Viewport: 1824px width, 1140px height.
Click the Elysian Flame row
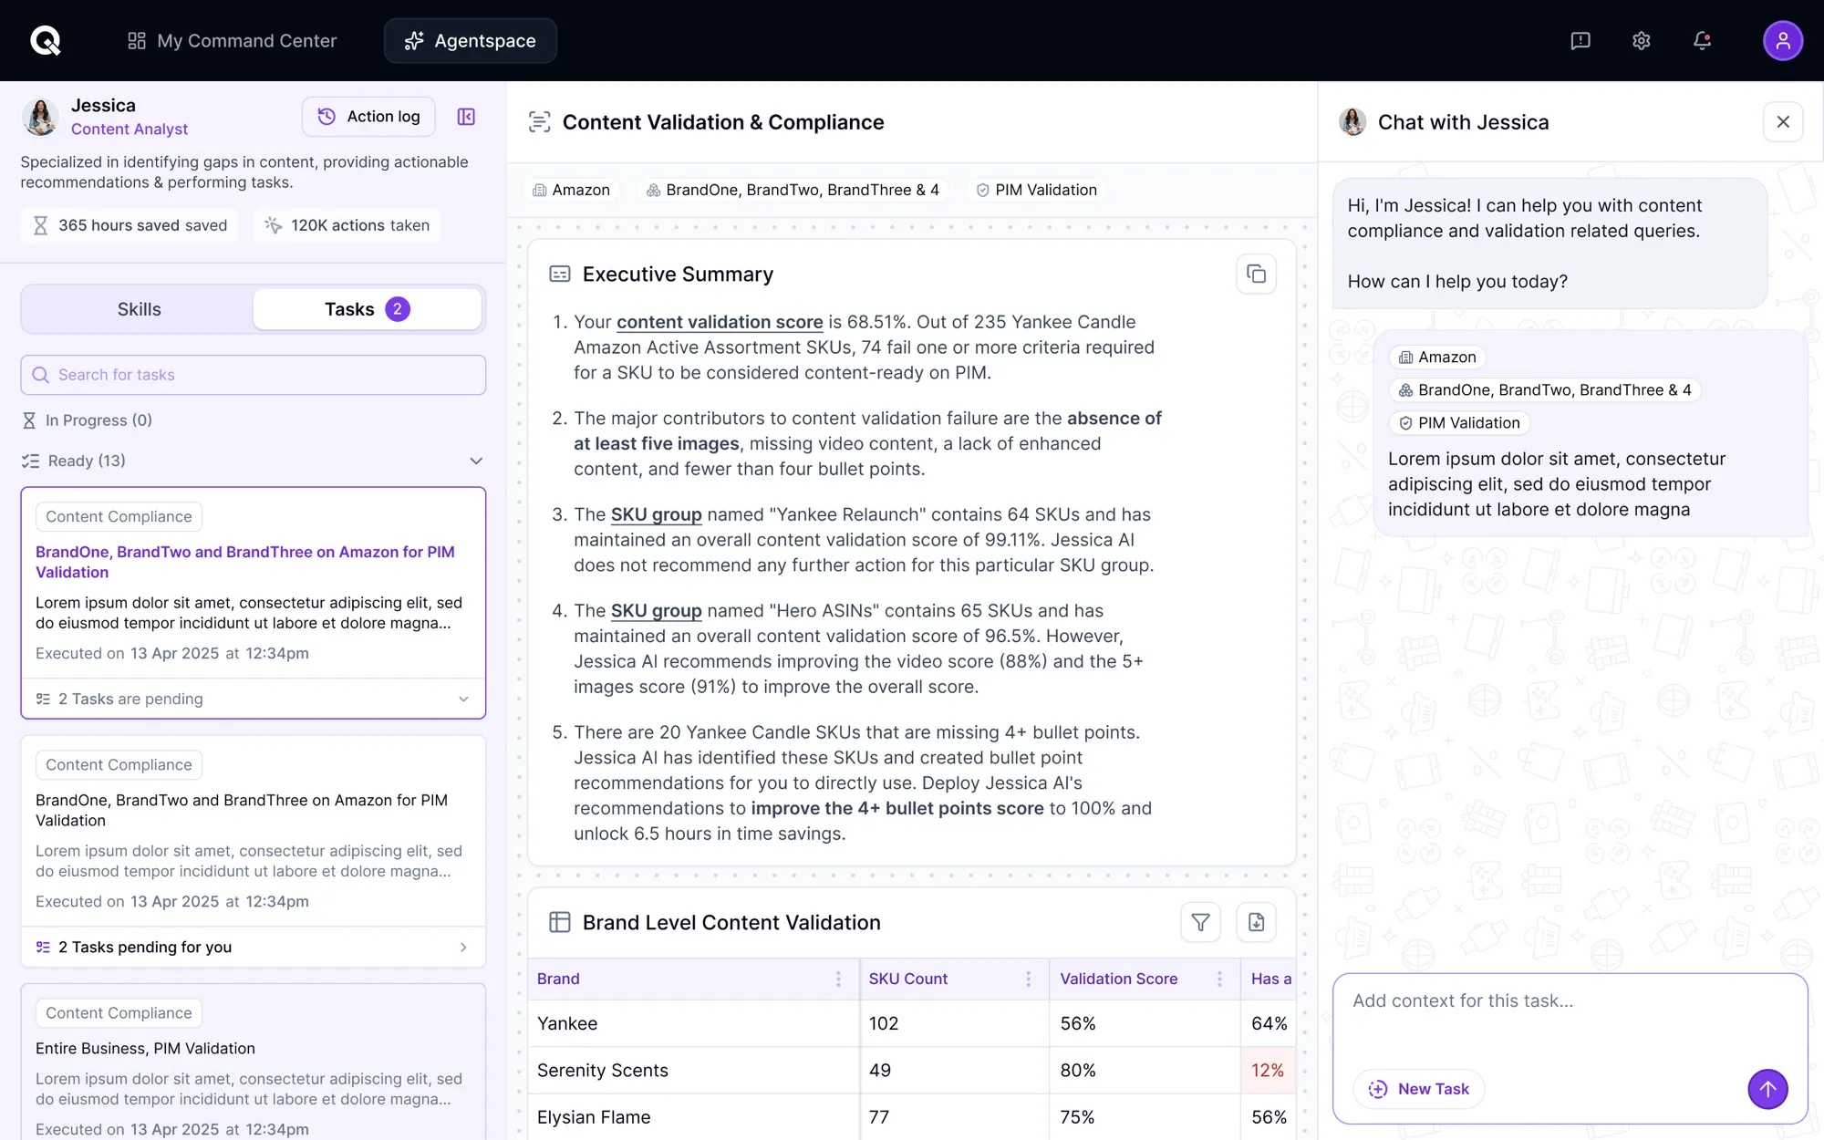coord(911,1117)
